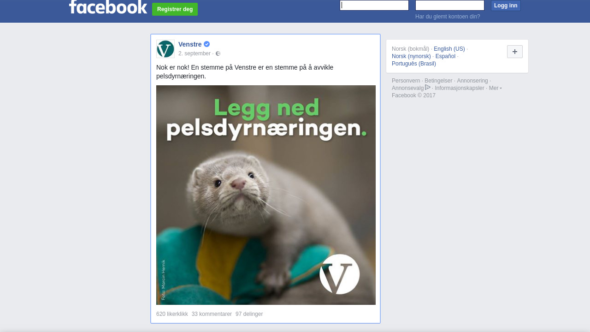Click the plus icon to add languages

tap(515, 52)
